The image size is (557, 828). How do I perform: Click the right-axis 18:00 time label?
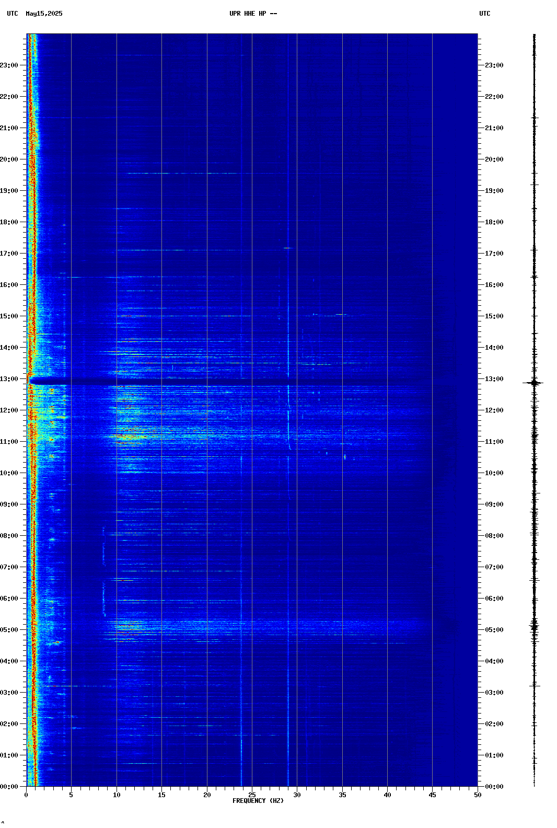(494, 222)
